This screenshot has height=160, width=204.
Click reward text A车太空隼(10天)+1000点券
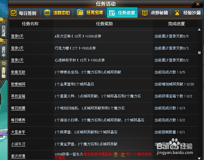78,36
